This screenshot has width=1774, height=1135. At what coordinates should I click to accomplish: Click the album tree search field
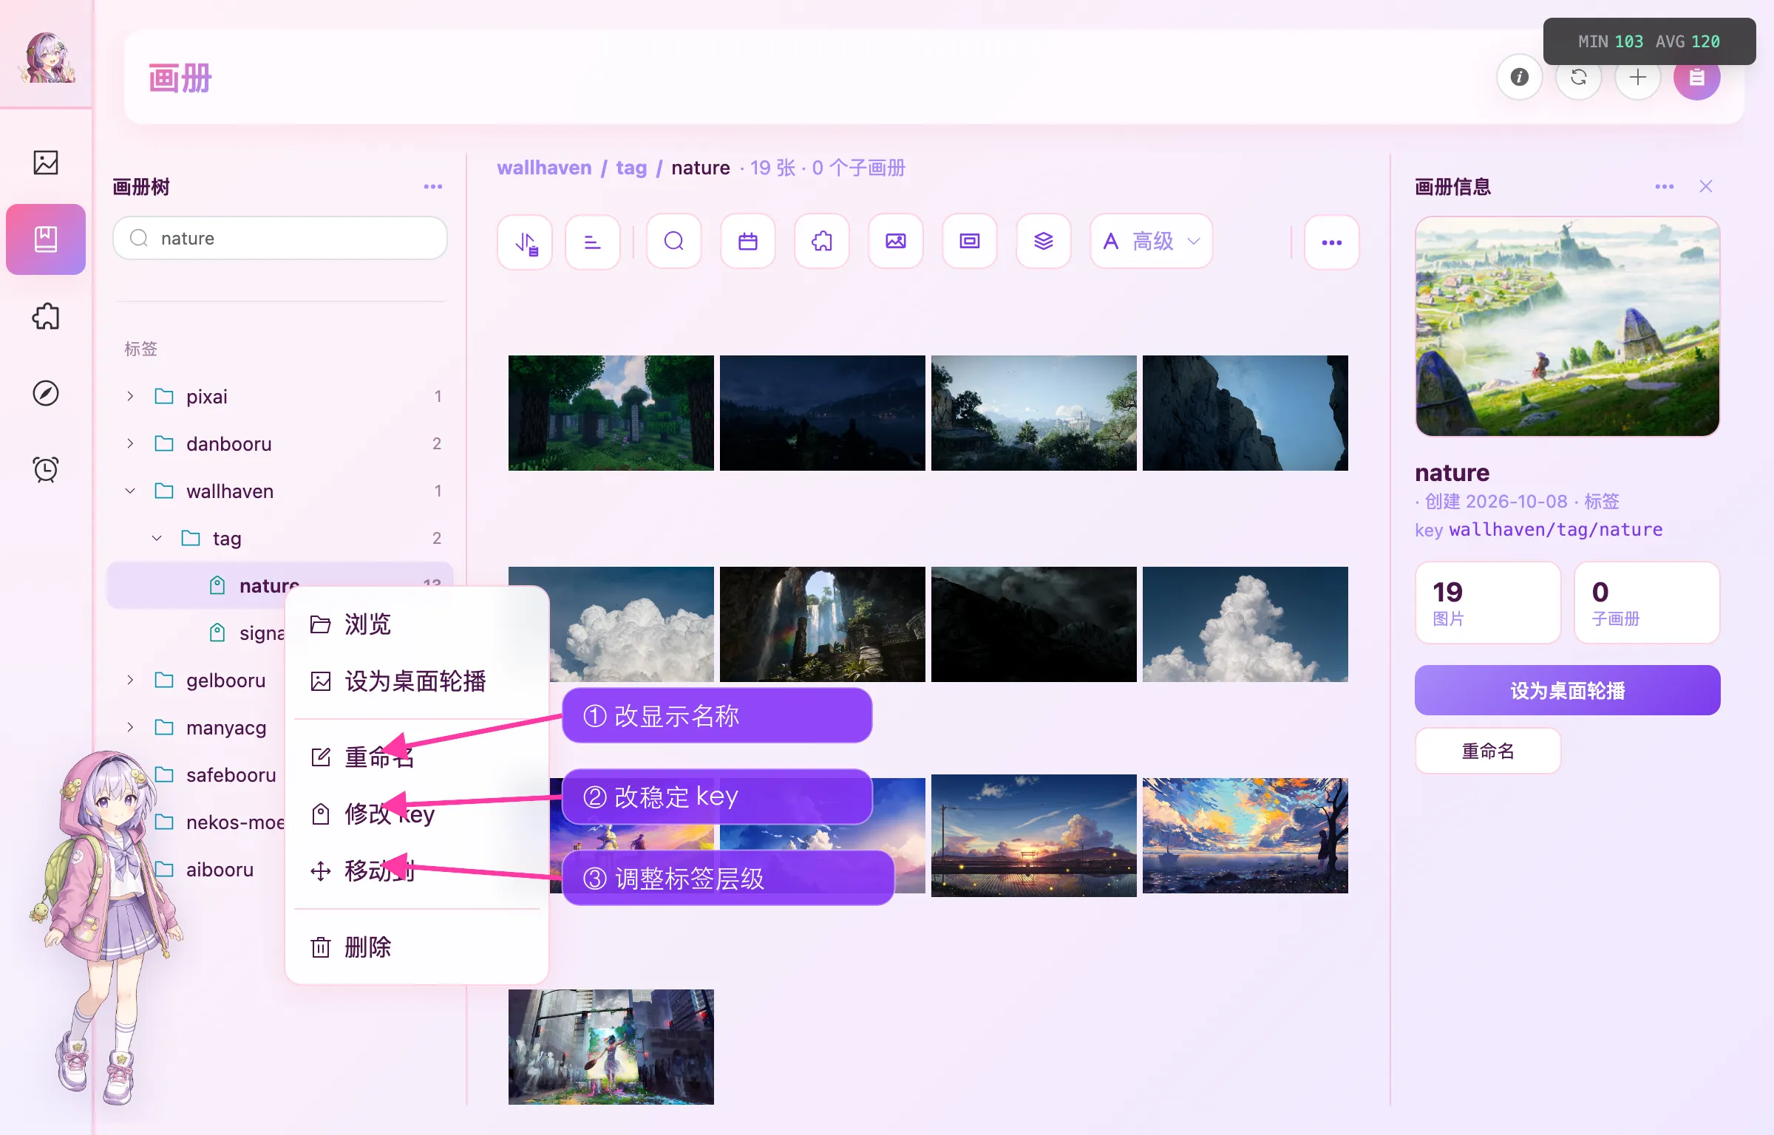[280, 238]
